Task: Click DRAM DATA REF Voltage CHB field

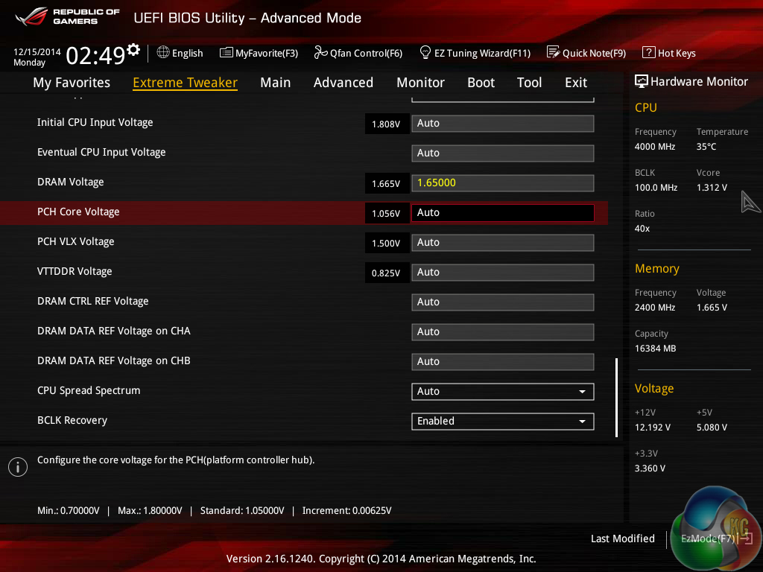Action: tap(503, 362)
